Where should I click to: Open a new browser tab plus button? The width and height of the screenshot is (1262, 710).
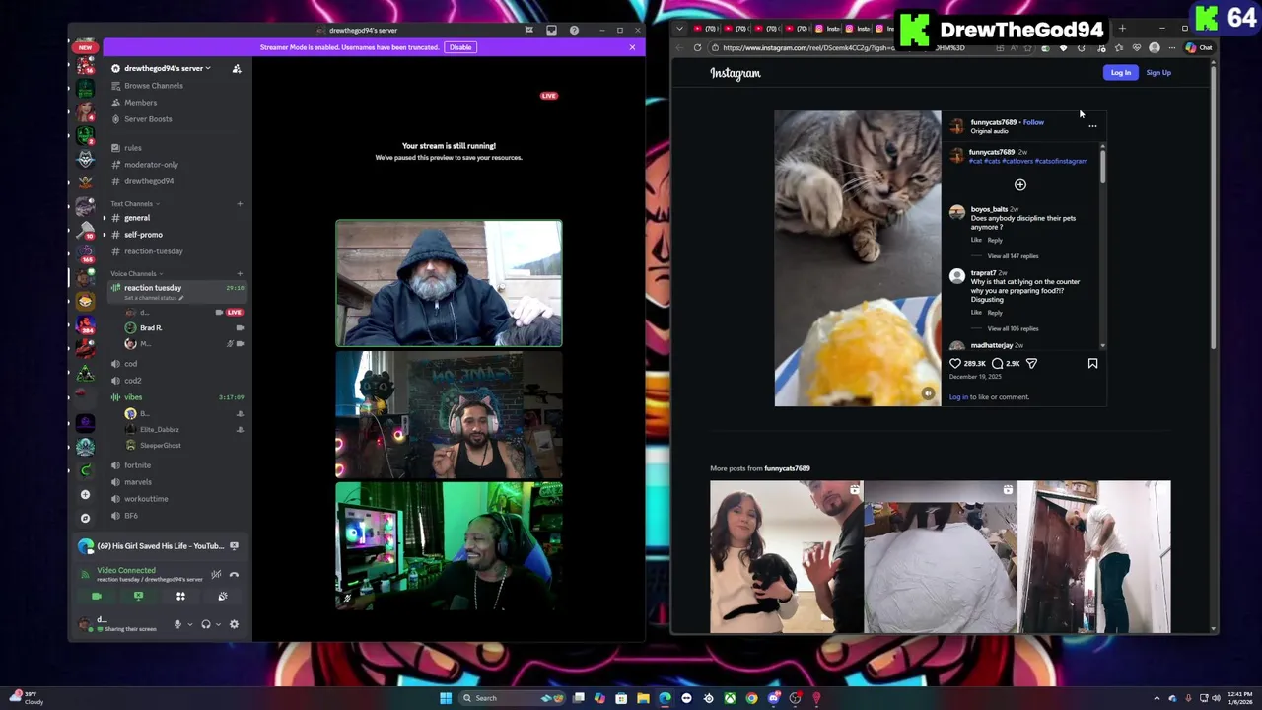(x=1122, y=29)
